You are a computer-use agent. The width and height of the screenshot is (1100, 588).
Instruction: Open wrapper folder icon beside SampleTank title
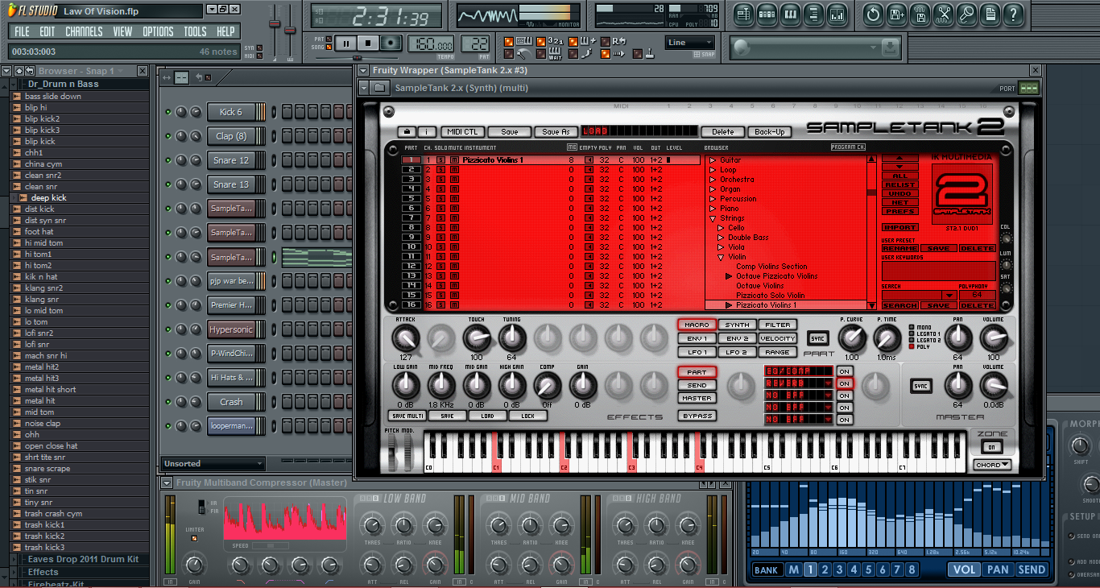[x=381, y=88]
